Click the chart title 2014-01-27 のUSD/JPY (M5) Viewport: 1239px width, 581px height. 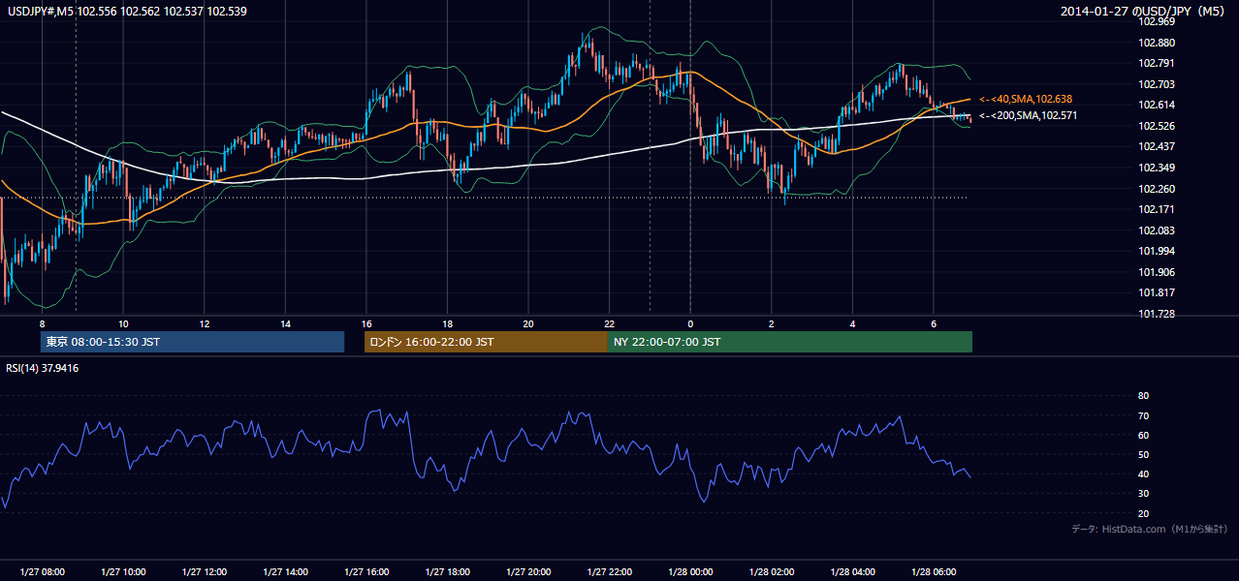pyautogui.click(x=1144, y=12)
